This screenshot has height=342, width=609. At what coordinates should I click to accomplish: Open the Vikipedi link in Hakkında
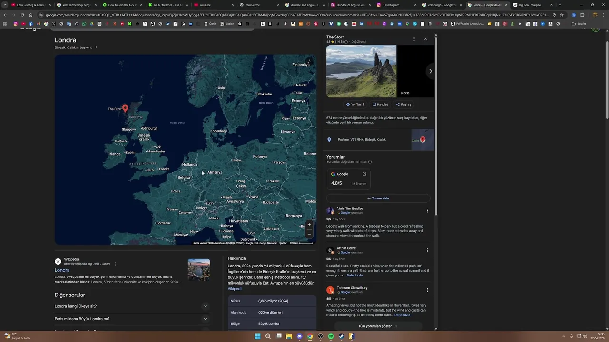[x=235, y=289]
